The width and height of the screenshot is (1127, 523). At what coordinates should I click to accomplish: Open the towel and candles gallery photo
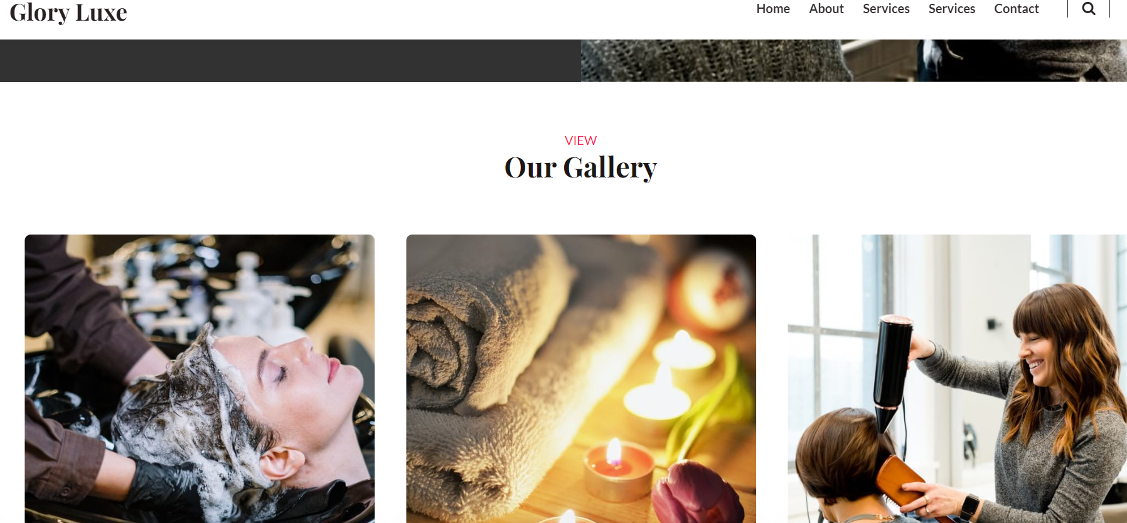point(581,379)
